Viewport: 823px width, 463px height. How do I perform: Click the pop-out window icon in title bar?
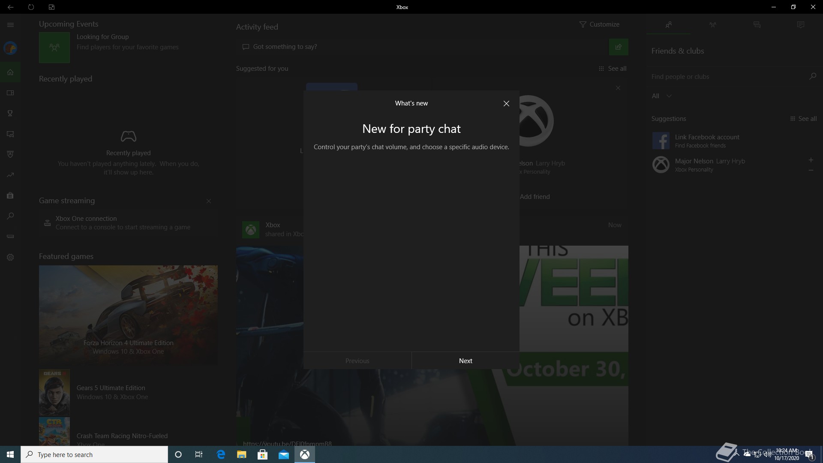51,7
